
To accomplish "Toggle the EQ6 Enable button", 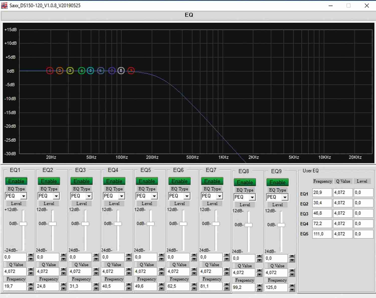I will 179,181.
